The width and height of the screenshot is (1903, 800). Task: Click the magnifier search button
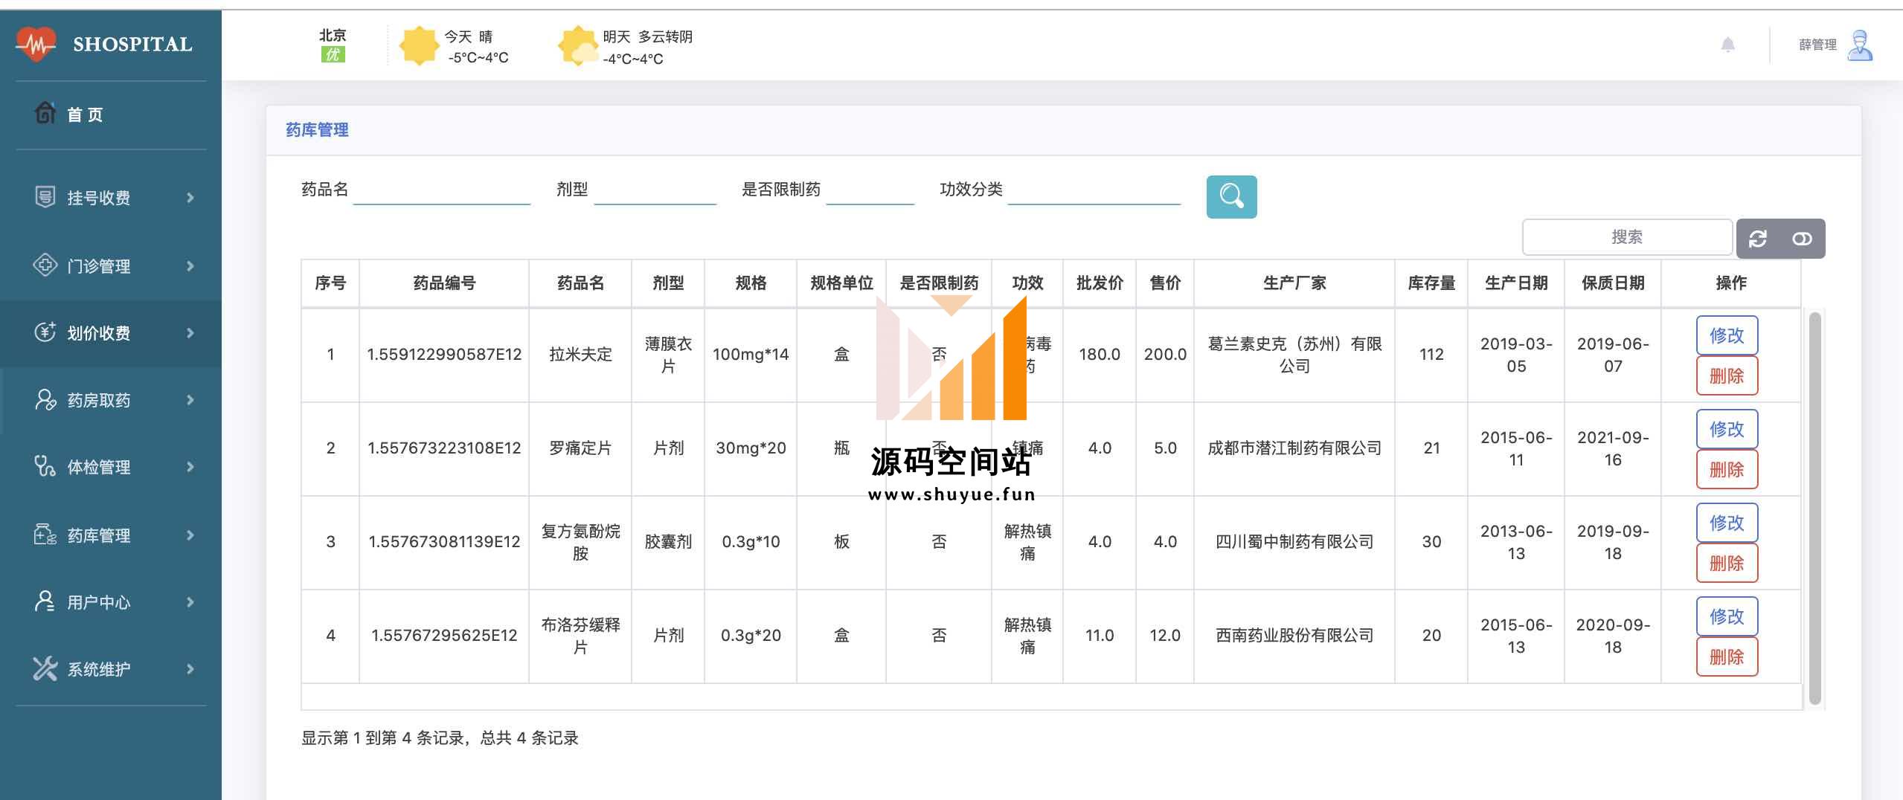[x=1231, y=197]
